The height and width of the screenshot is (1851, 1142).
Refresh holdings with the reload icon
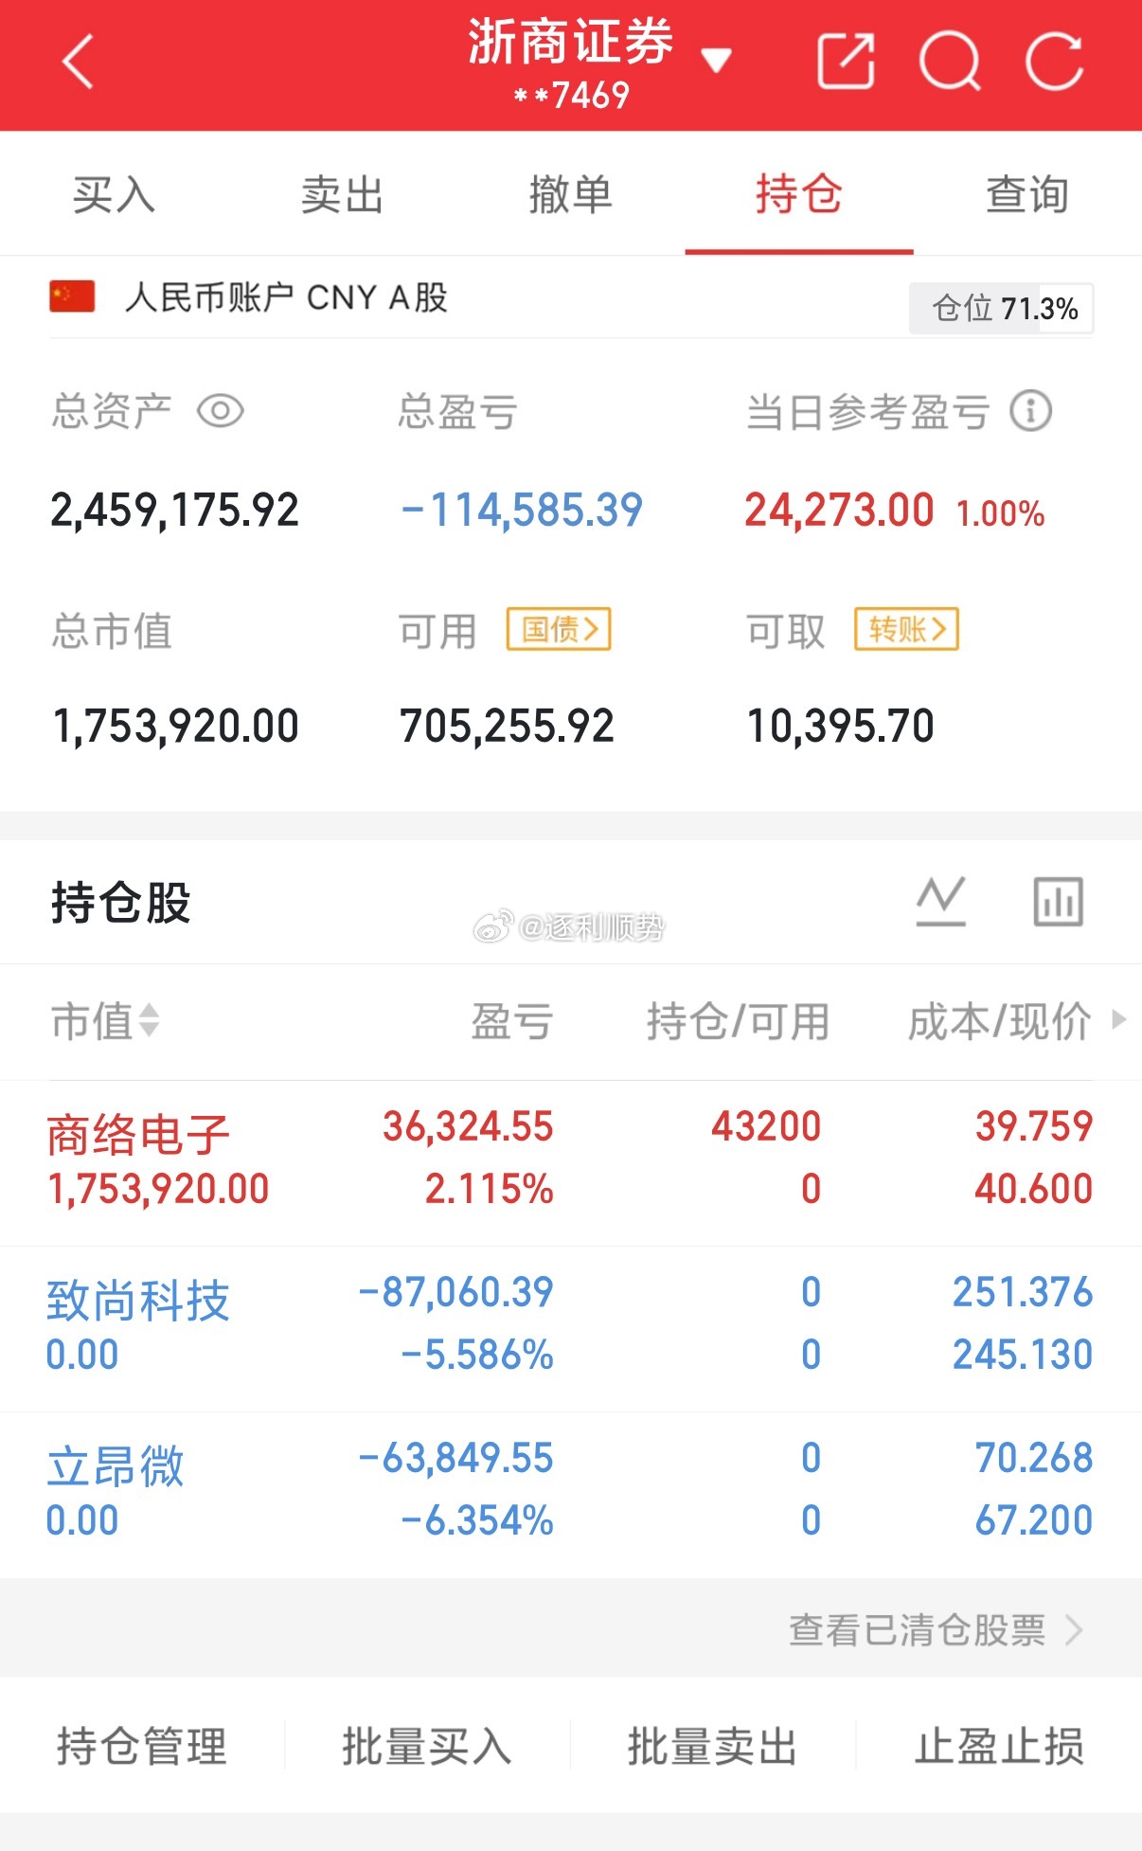1054,62
